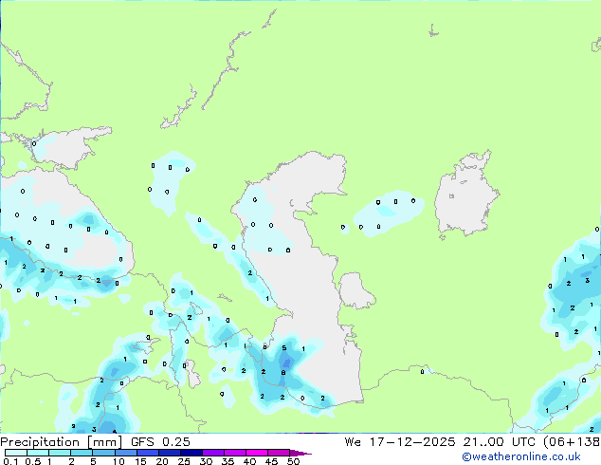Click the '25' legend scale label
The height and width of the screenshot is (465, 601).
pyautogui.click(x=184, y=461)
